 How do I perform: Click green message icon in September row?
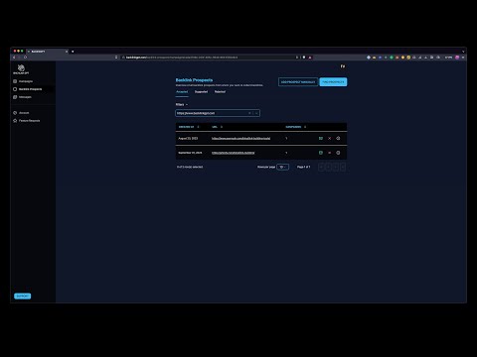pyautogui.click(x=321, y=153)
